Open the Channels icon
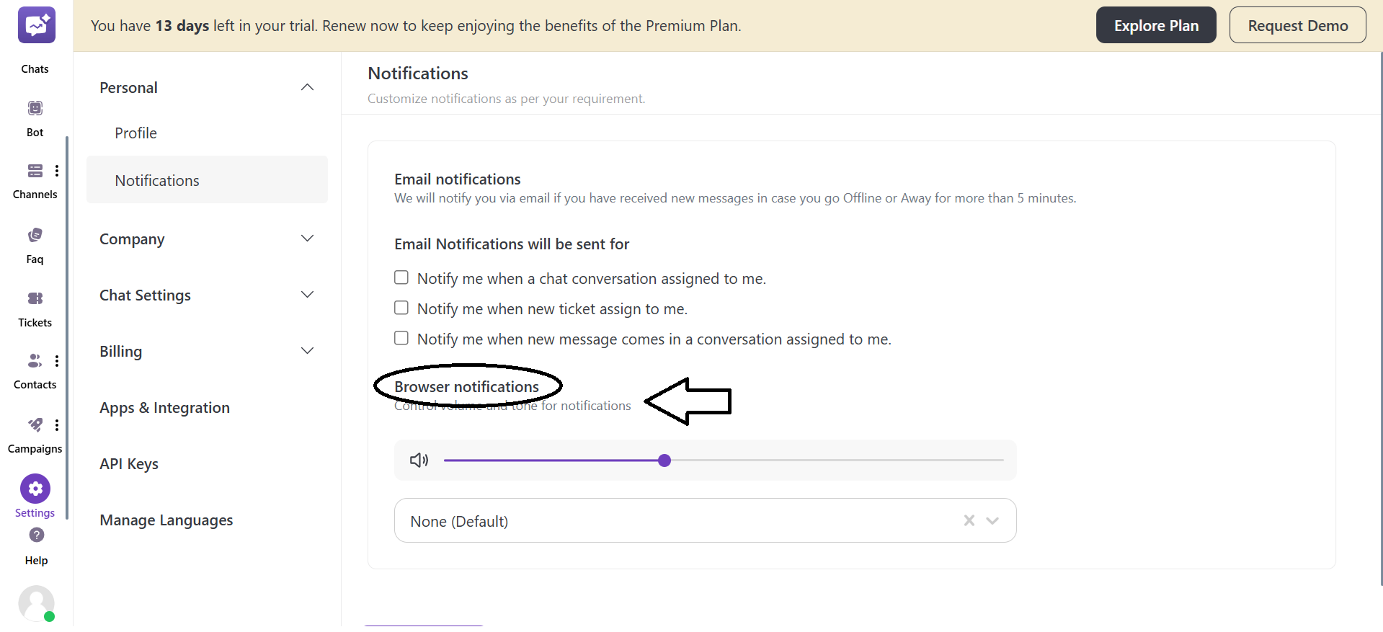The height and width of the screenshot is (632, 1383). (x=35, y=171)
